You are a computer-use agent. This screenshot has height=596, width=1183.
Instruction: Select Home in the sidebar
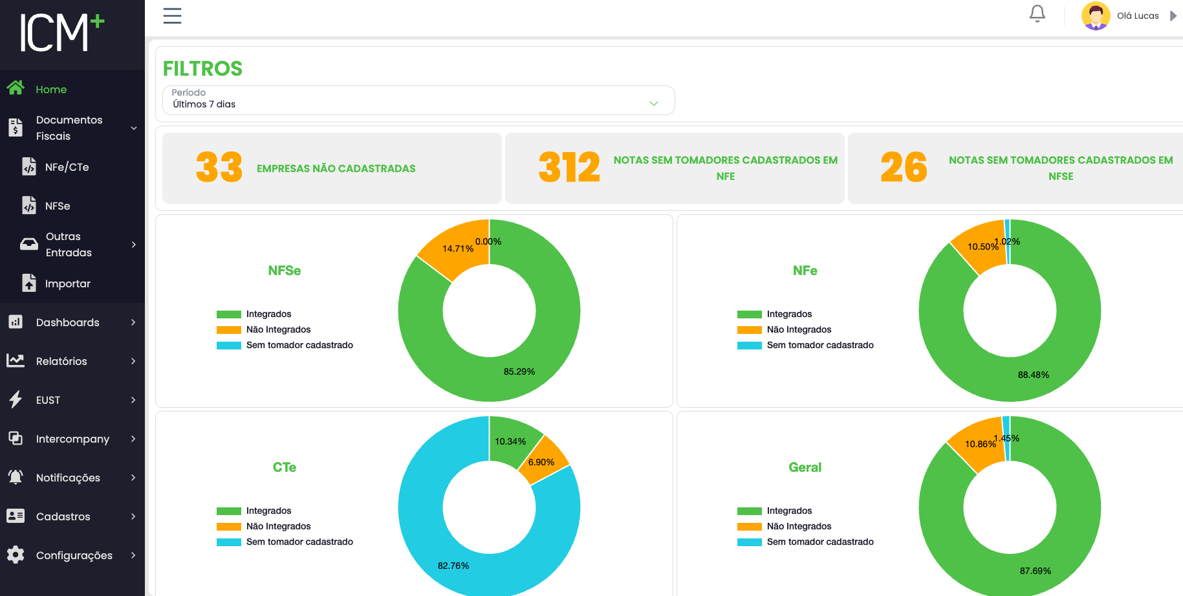(52, 89)
